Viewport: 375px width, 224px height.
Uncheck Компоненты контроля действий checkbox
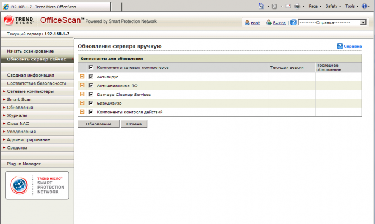91,112
